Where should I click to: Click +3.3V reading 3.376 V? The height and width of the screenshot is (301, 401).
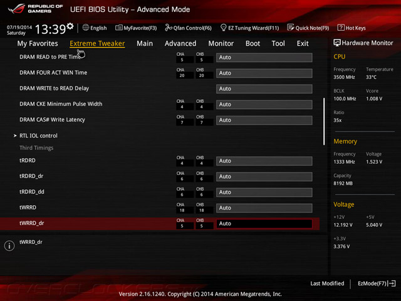pos(341,246)
